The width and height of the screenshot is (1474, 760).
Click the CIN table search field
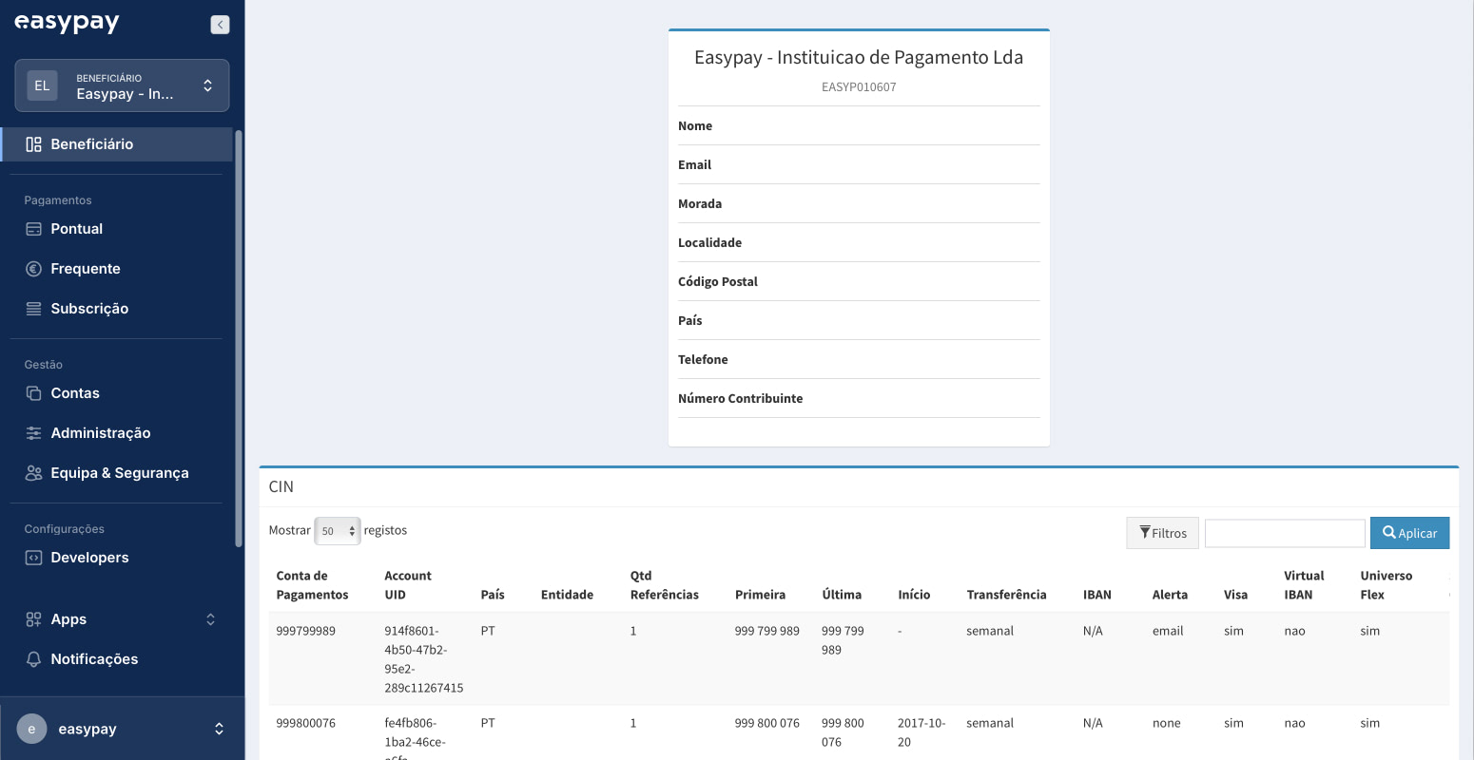point(1285,533)
